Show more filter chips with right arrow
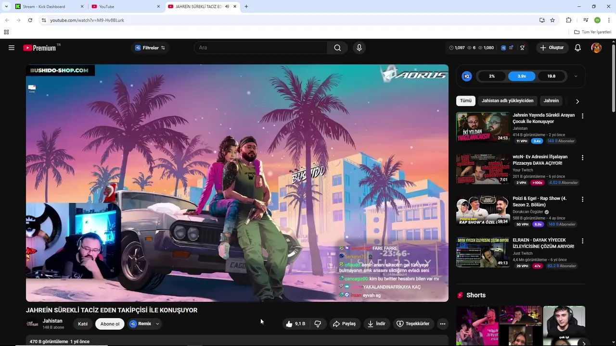This screenshot has width=616, height=346. (577, 101)
